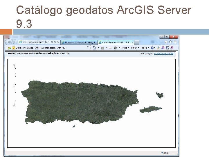Click the command bar Home button icon
Viewport: 209px width, 157px height.
[x=94, y=48]
